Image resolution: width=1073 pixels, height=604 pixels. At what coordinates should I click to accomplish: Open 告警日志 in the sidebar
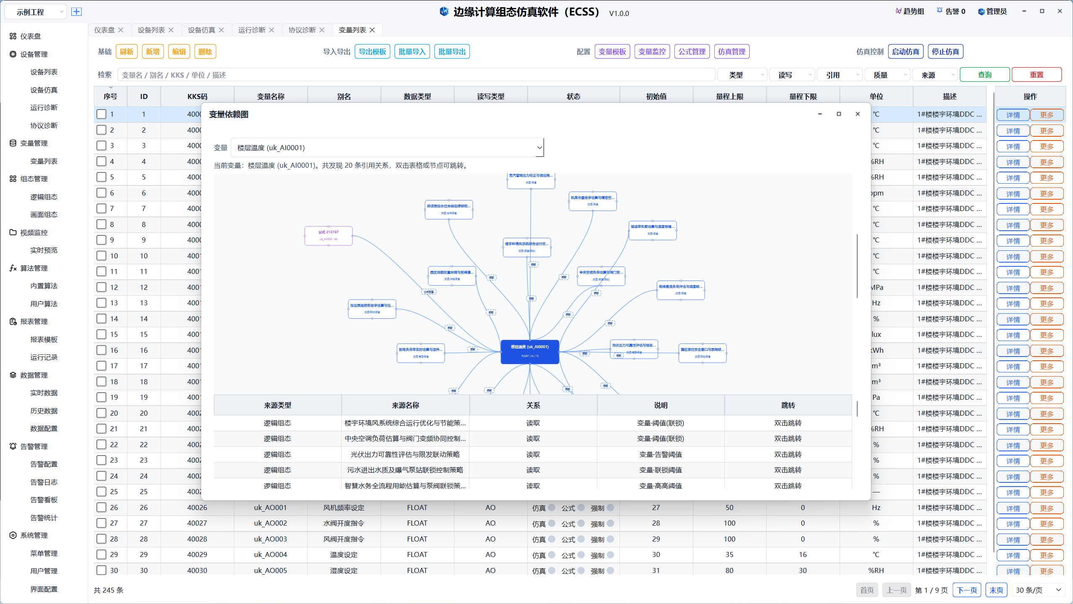(x=44, y=482)
